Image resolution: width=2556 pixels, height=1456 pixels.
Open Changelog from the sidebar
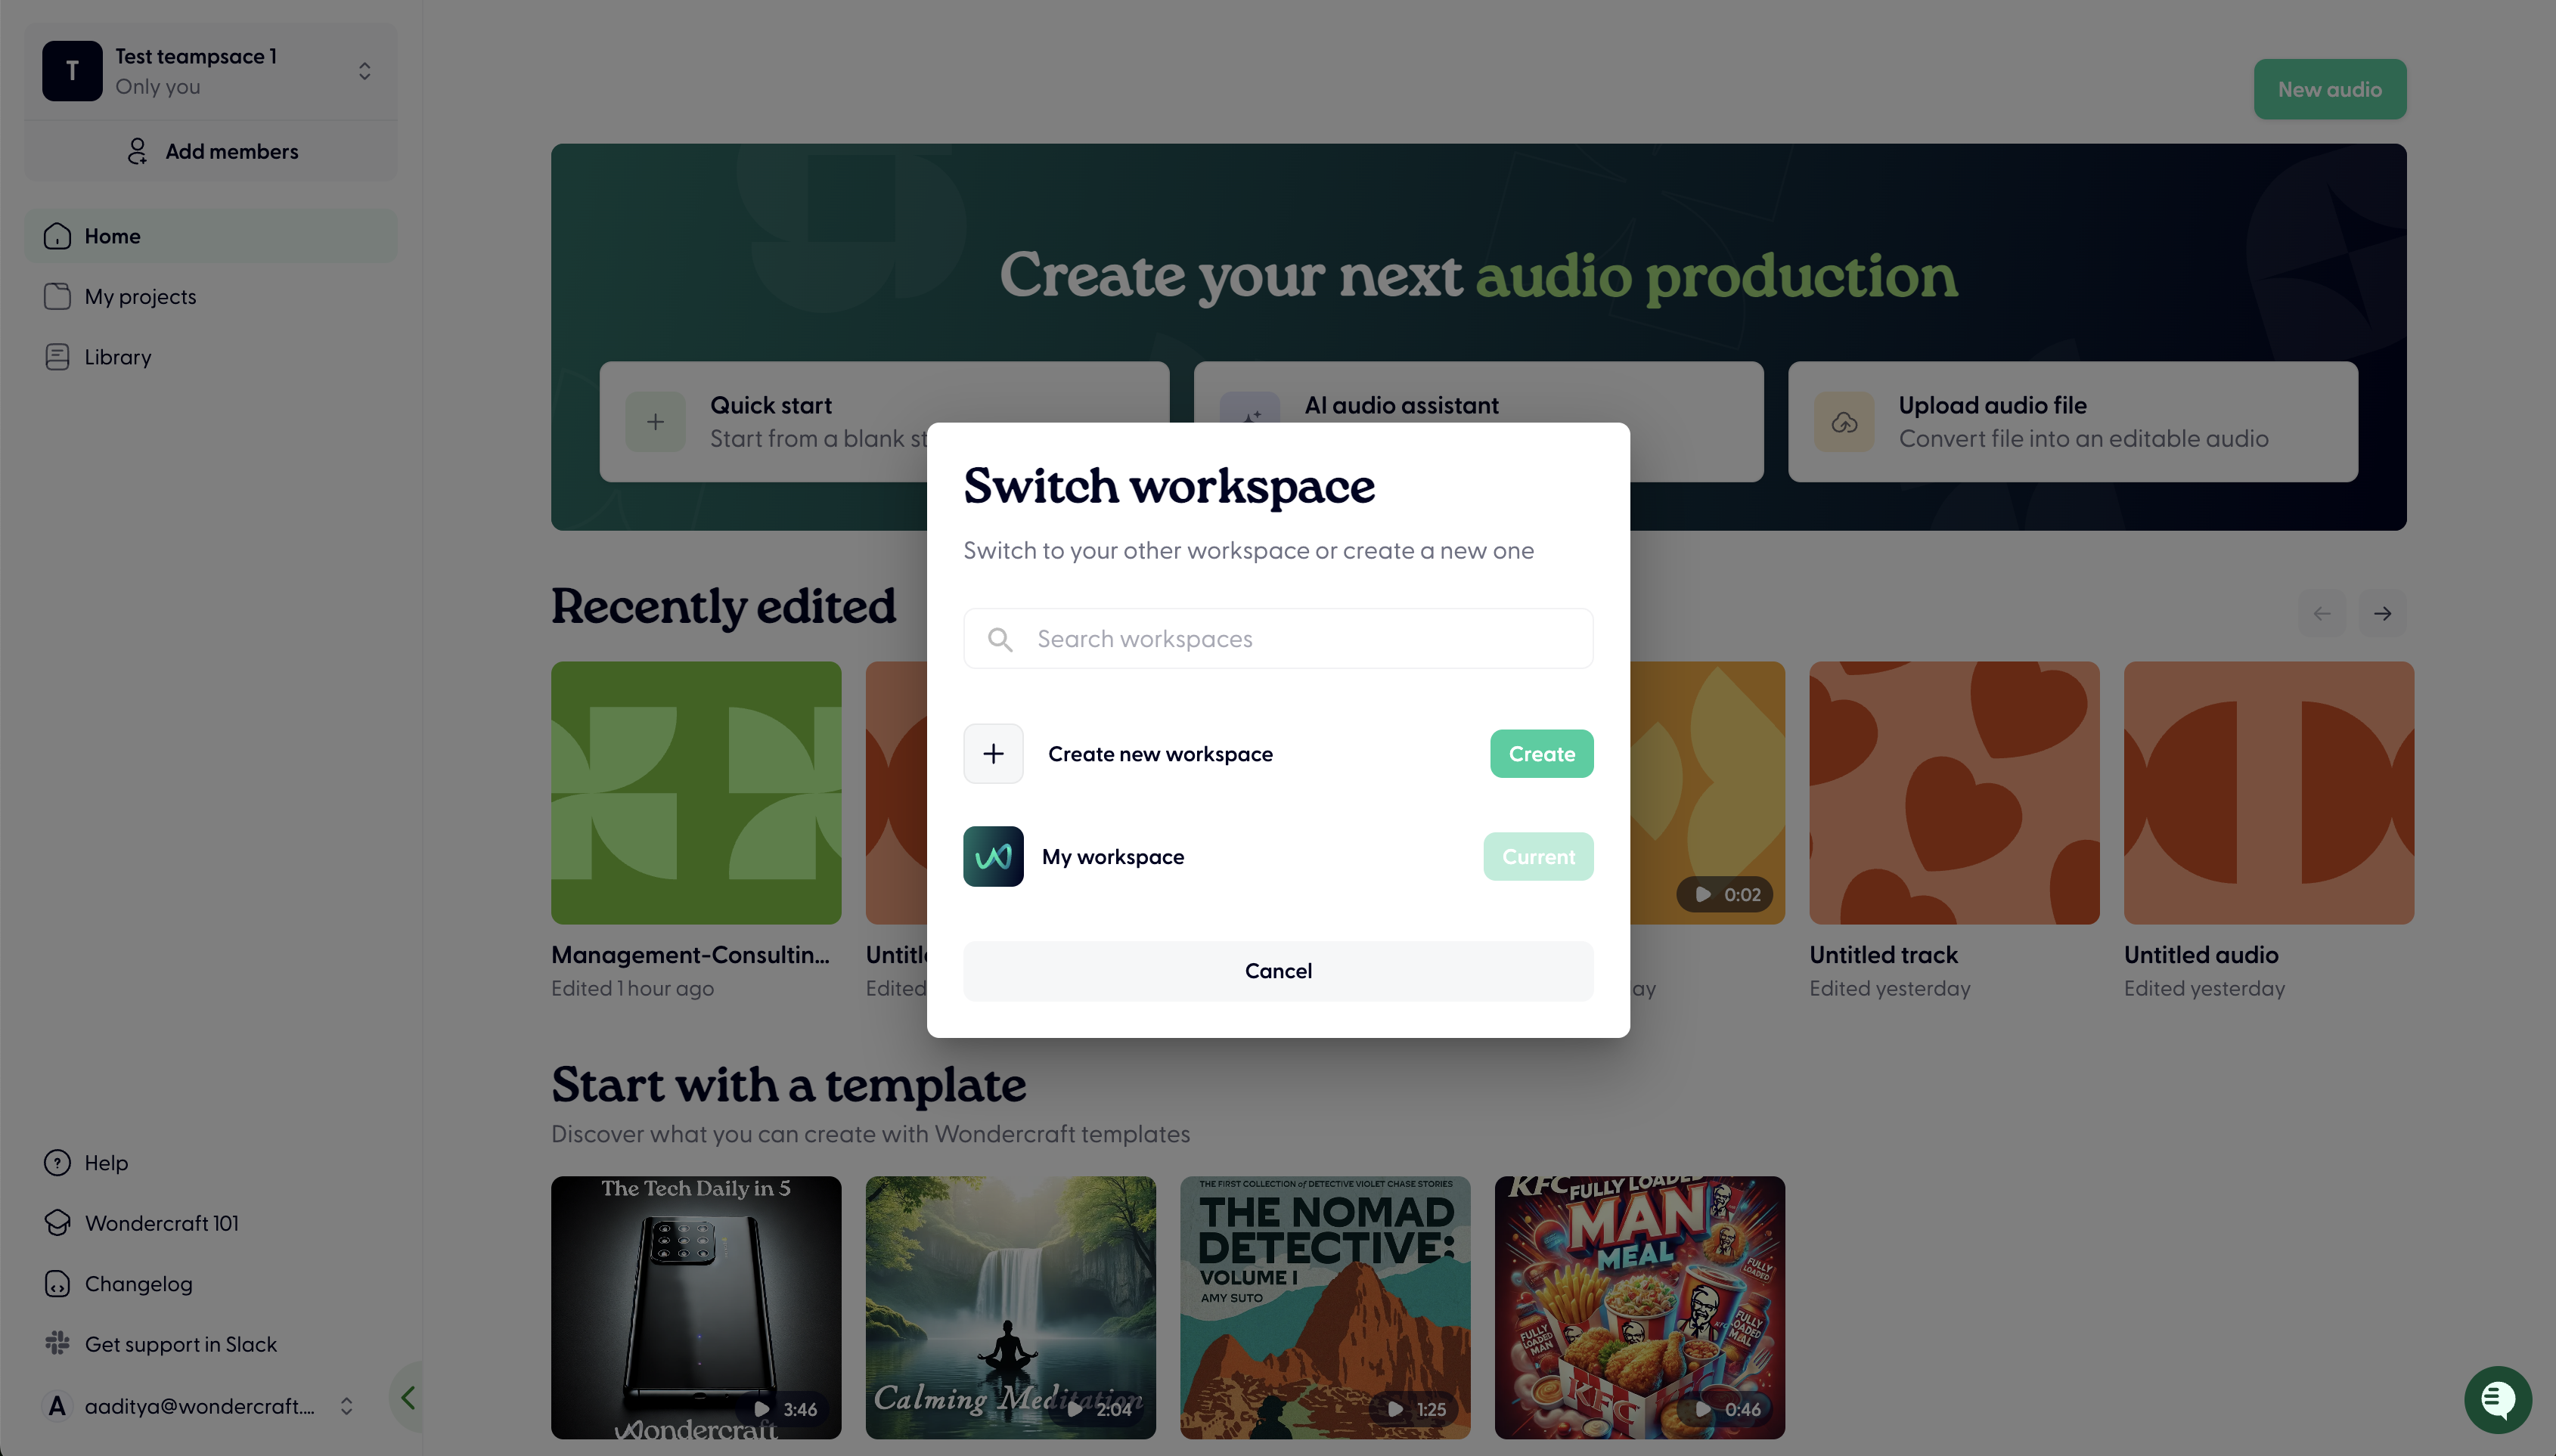coord(138,1284)
